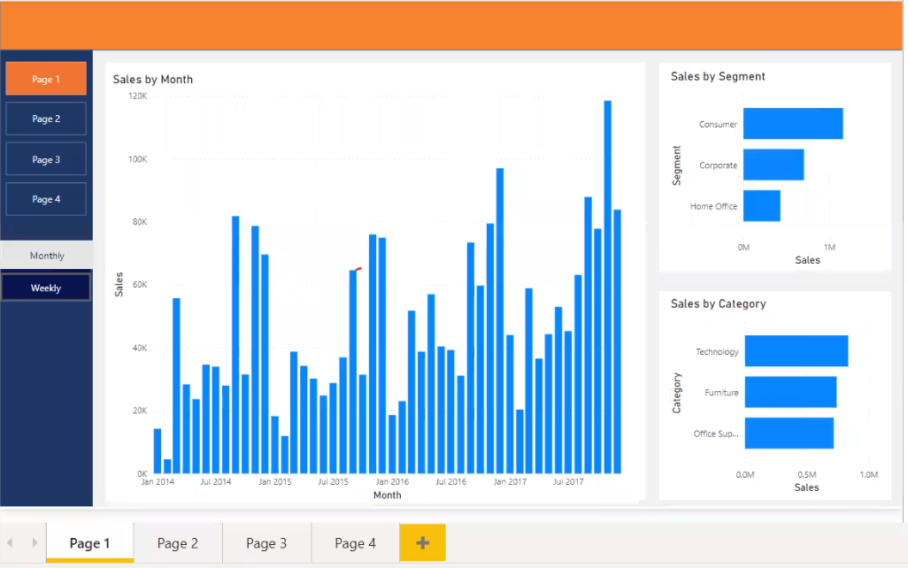Click the tallest bar in Sales by Month chart
Screen dimensions: 908x568
click(607, 283)
